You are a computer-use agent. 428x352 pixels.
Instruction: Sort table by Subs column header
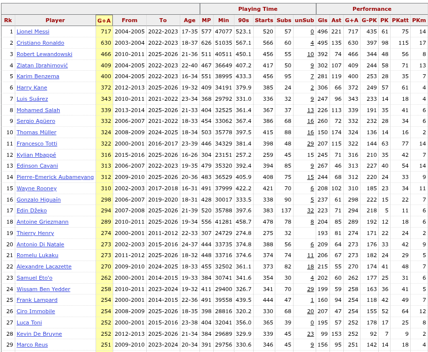click(x=284, y=20)
